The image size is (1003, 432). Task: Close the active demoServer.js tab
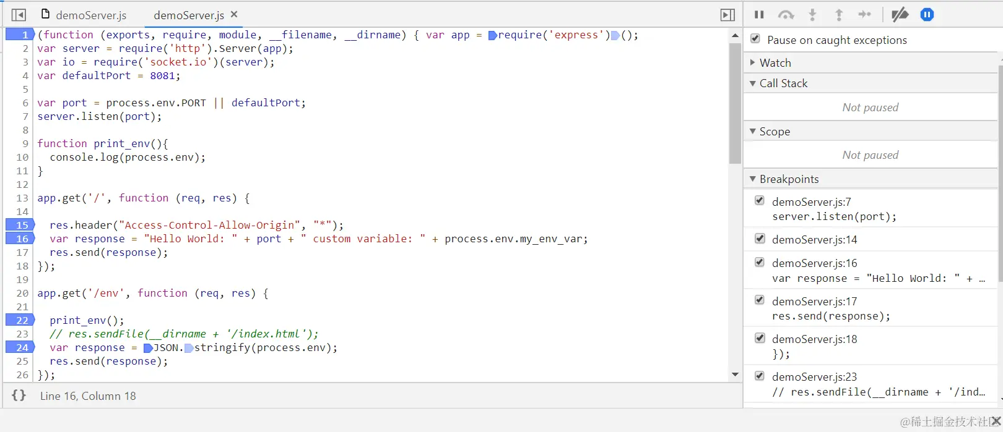pos(234,14)
